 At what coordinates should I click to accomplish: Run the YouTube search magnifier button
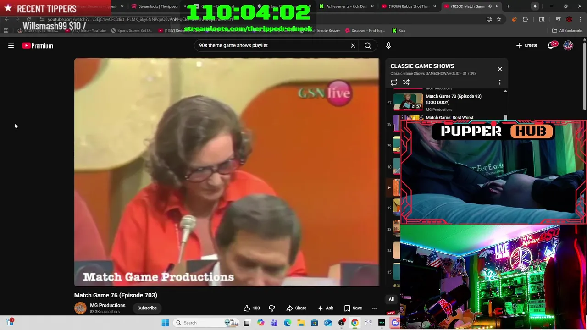tap(368, 45)
